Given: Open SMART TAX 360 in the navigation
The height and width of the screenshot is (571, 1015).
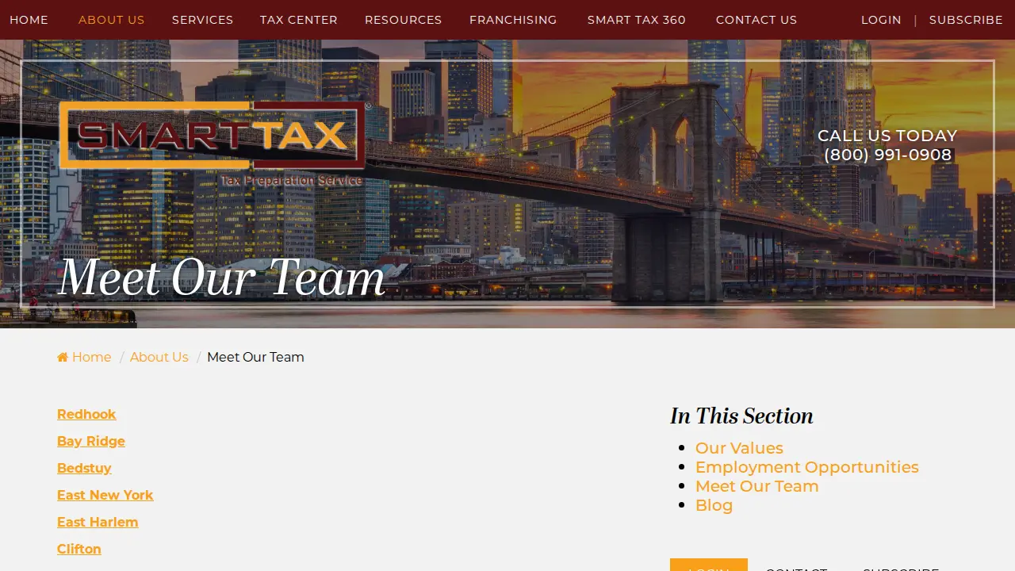Looking at the screenshot, I should (637, 20).
